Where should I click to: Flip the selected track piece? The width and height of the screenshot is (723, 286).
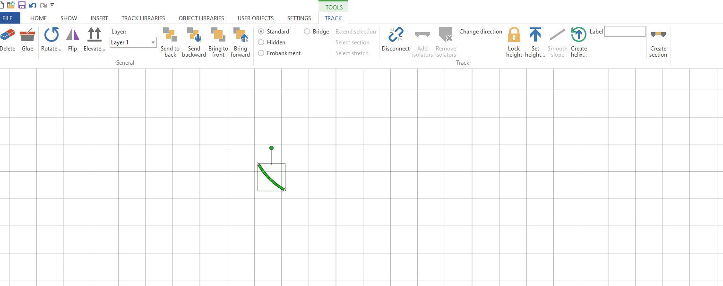tap(72, 36)
